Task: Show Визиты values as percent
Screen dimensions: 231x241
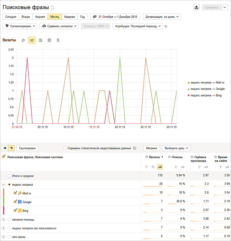Action: point(153,167)
